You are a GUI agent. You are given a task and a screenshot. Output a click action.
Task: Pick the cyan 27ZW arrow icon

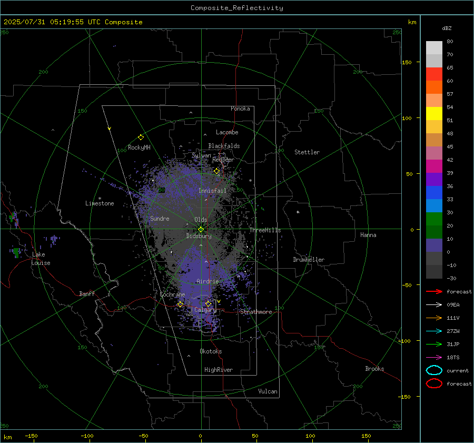[x=434, y=331]
